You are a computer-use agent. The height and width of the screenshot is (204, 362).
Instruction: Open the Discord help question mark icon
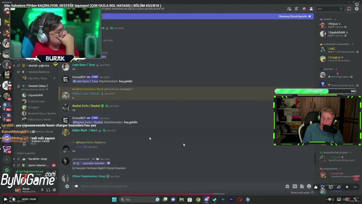(357, 9)
